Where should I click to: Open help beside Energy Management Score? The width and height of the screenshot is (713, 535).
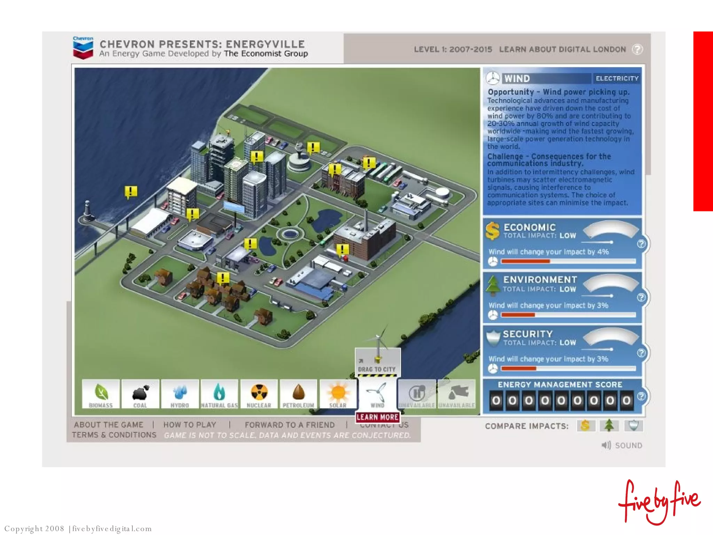pos(641,396)
